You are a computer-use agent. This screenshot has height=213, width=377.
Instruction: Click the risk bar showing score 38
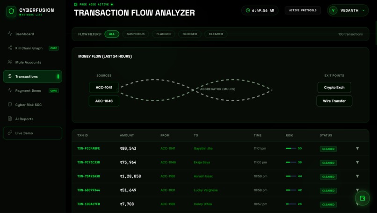click(291, 162)
